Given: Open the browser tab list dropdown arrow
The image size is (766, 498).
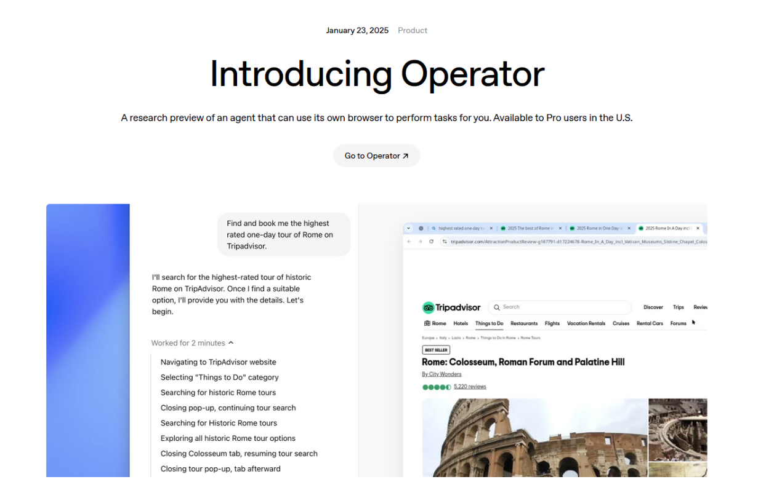Looking at the screenshot, I should tap(408, 228).
